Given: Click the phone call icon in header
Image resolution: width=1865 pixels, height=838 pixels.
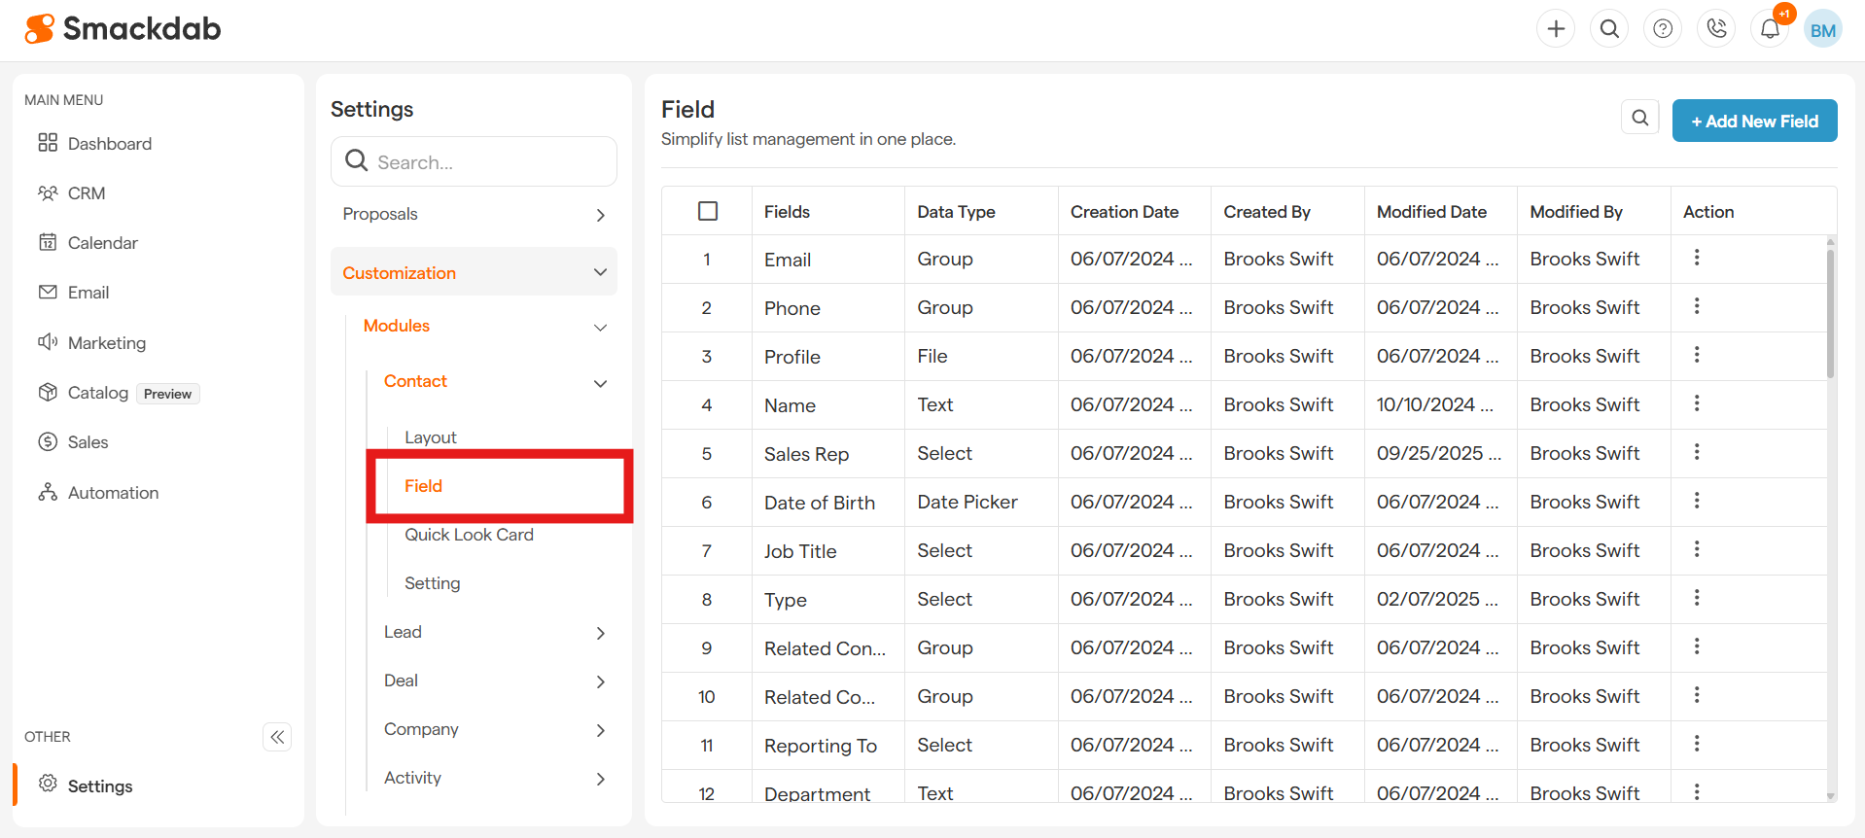Looking at the screenshot, I should click(1716, 29).
